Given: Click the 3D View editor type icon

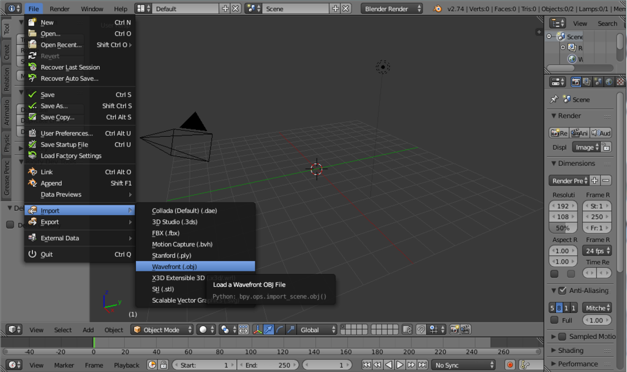Looking at the screenshot, I should 13,330.
